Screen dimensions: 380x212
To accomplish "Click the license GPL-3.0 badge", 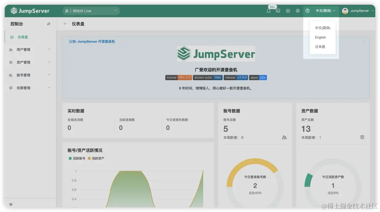I will click(179, 77).
